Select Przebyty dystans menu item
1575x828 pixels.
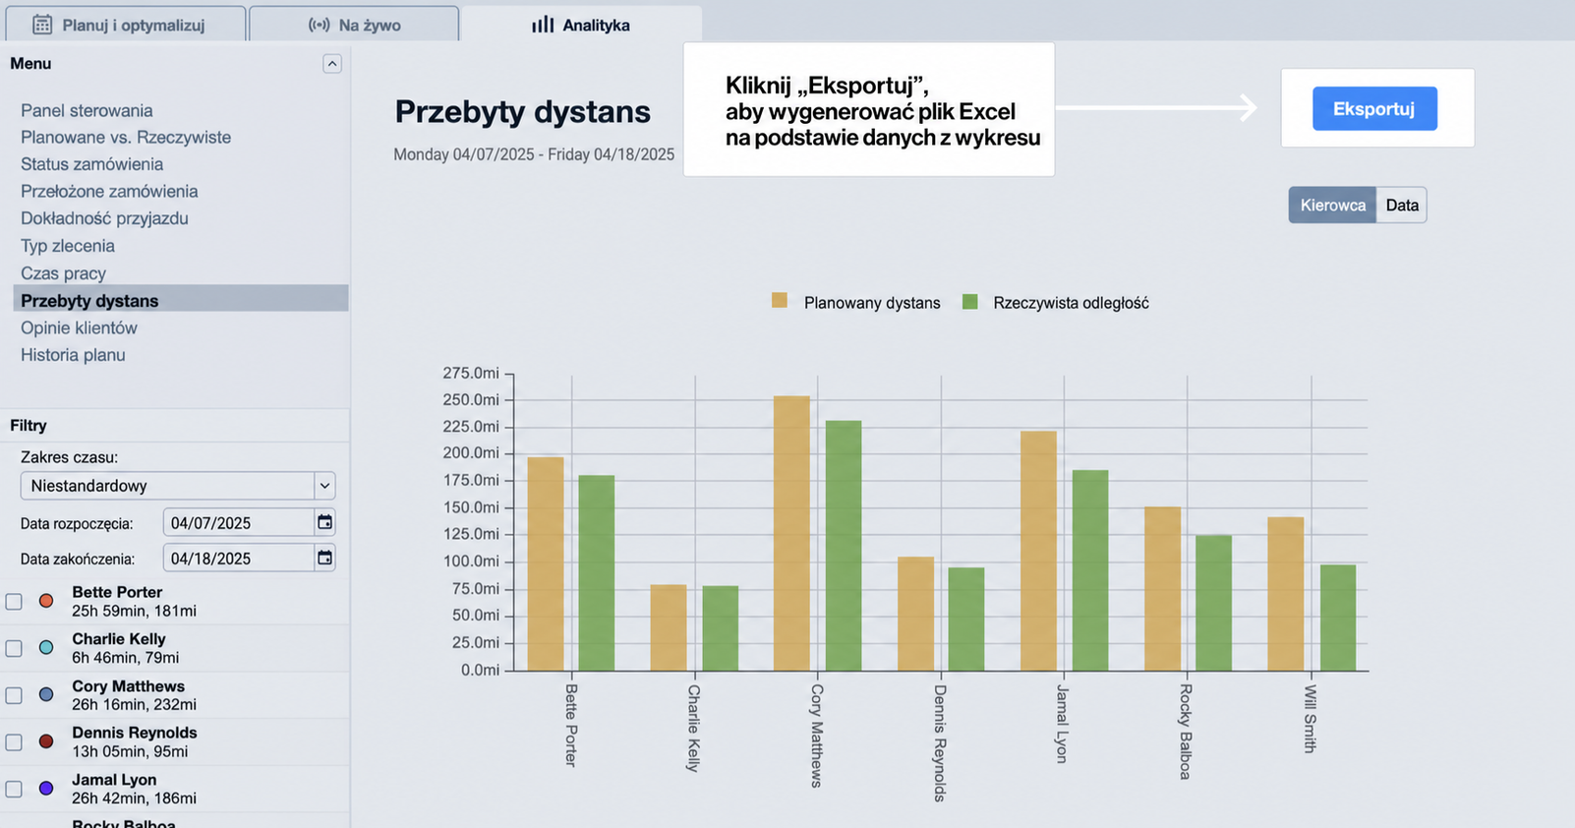tap(181, 300)
